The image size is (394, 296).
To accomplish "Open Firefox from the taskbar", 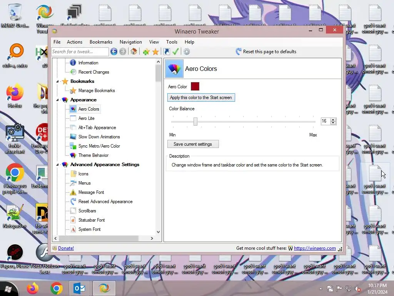I will (x=33, y=288).
